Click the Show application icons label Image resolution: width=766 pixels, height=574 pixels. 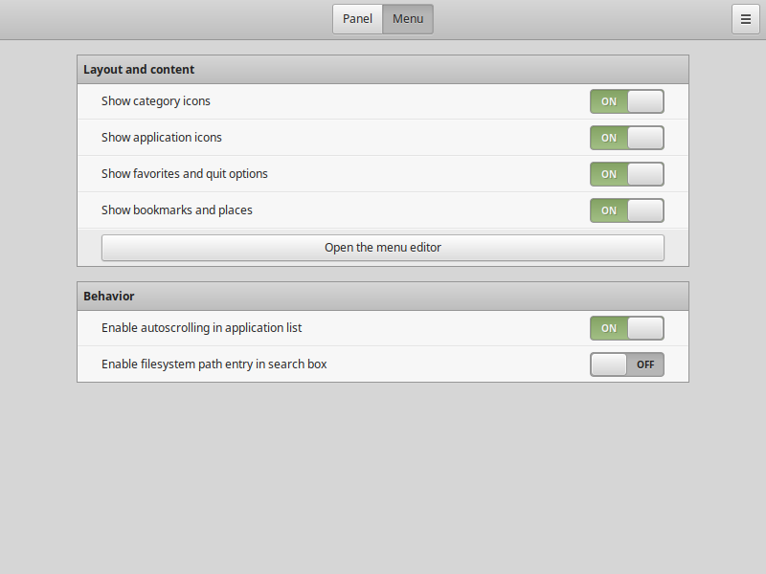(x=162, y=138)
